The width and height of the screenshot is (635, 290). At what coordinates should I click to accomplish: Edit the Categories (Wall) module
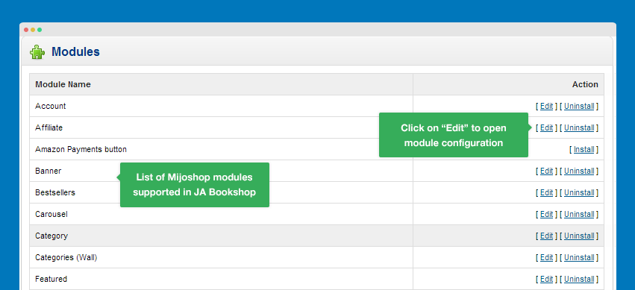546,258
